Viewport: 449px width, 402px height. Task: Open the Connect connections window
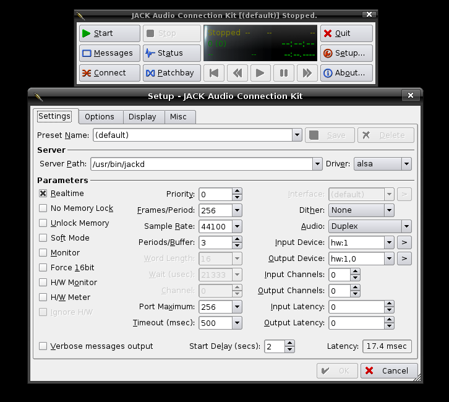coord(109,73)
